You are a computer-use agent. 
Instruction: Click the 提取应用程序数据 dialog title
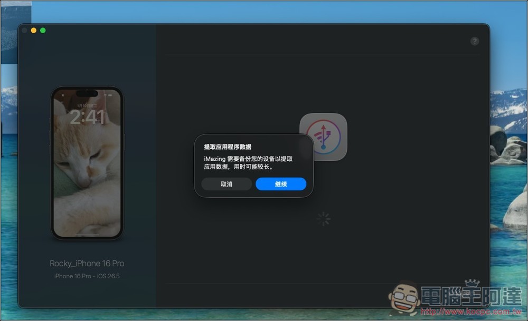click(228, 147)
